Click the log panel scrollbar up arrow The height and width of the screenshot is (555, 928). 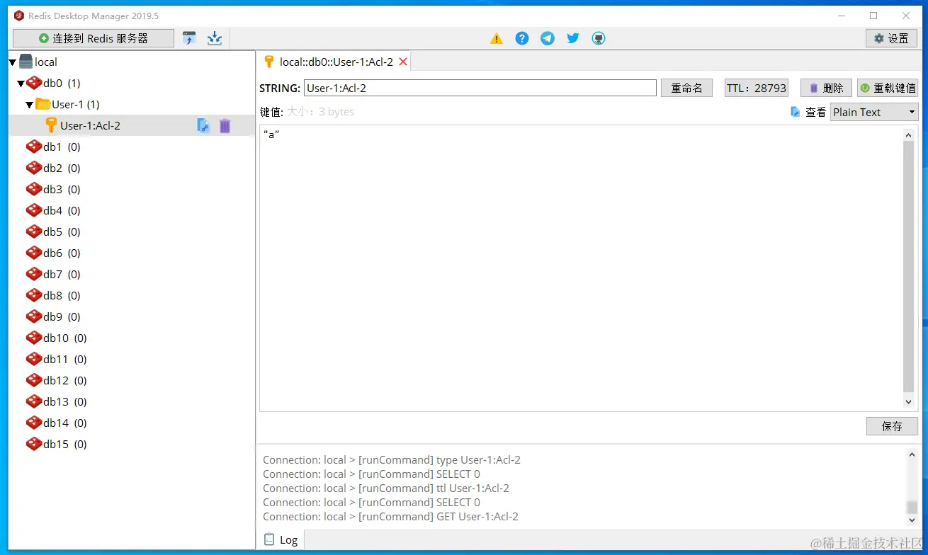[912, 455]
